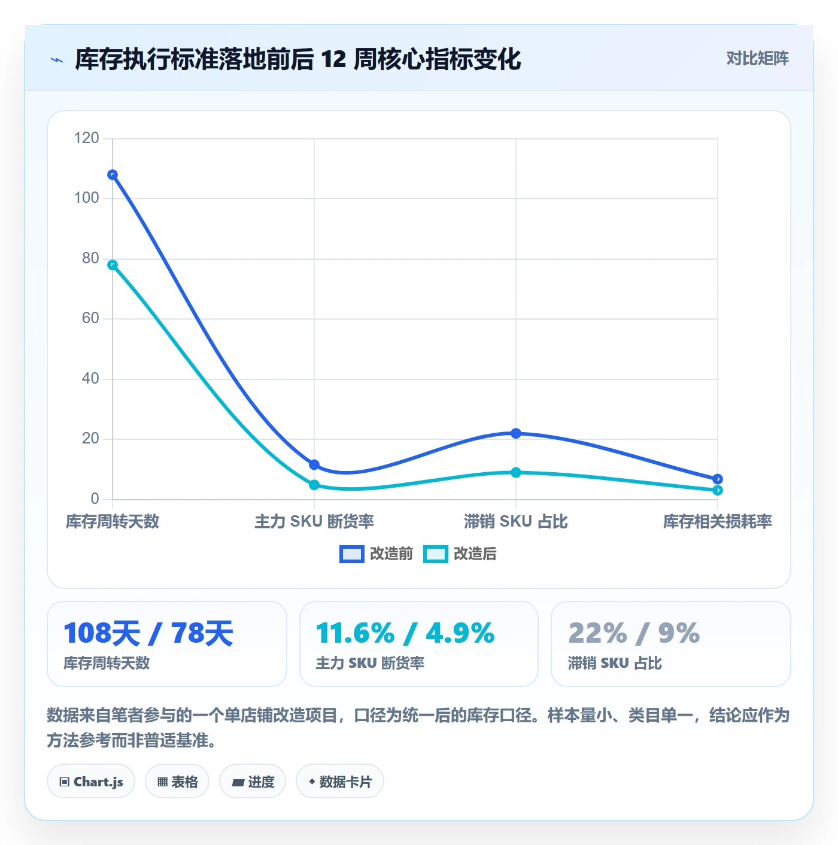The image size is (838, 845).
Task: Click the 108天 / 78天 stat value
Action: pos(148,633)
